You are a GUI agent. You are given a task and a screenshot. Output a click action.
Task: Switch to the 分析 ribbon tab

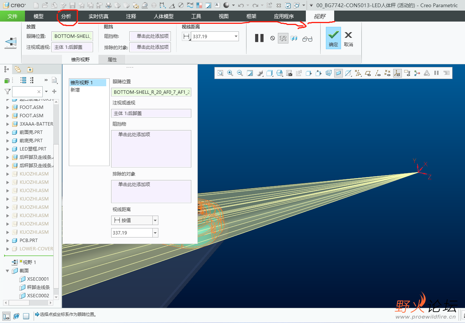tap(66, 16)
